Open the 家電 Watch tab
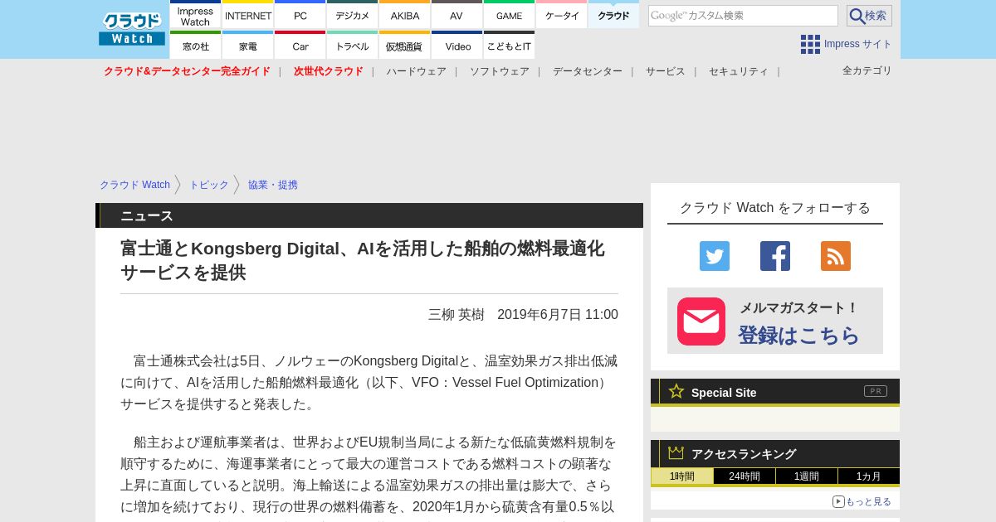Screen dimensions: 996x522 tap(248, 46)
